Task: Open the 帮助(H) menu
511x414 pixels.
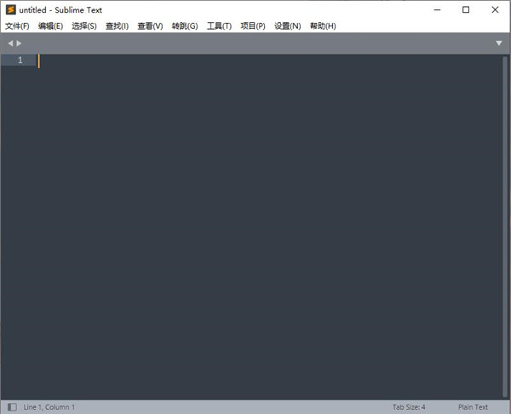Action: [x=323, y=26]
